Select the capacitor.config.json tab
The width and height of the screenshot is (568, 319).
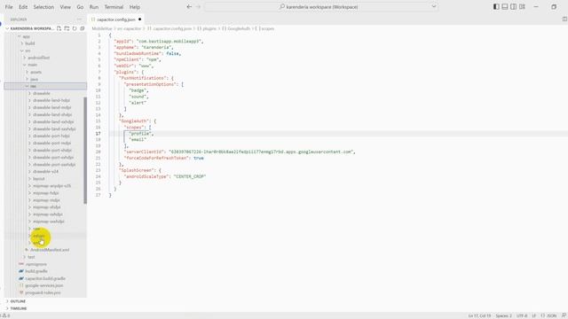pyautogui.click(x=116, y=19)
